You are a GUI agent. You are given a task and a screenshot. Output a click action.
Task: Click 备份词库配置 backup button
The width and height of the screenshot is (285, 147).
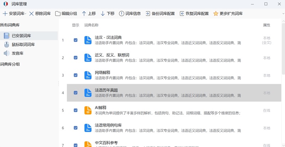[x=160, y=14]
